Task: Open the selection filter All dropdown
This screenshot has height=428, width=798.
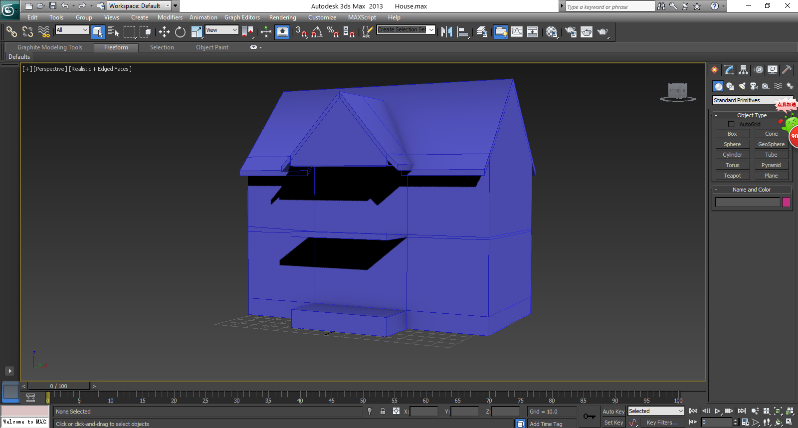Action: (72, 30)
